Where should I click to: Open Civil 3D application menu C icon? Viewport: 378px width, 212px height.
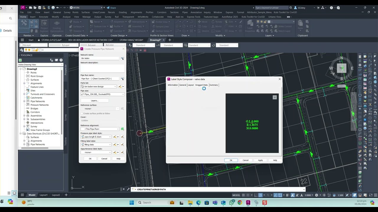(x=23, y=8)
